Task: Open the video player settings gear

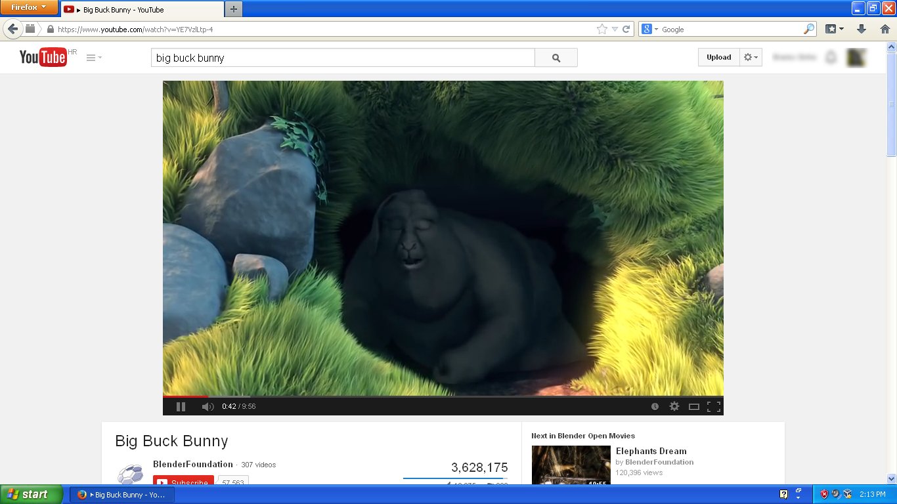Action: click(x=674, y=407)
